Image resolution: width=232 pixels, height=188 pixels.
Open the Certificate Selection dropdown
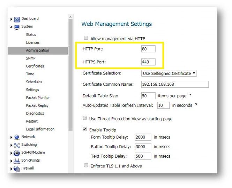[169, 73]
